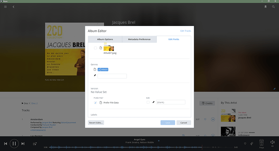
Task: Click the edit pencil on the album header
Action: click(x=275, y=89)
